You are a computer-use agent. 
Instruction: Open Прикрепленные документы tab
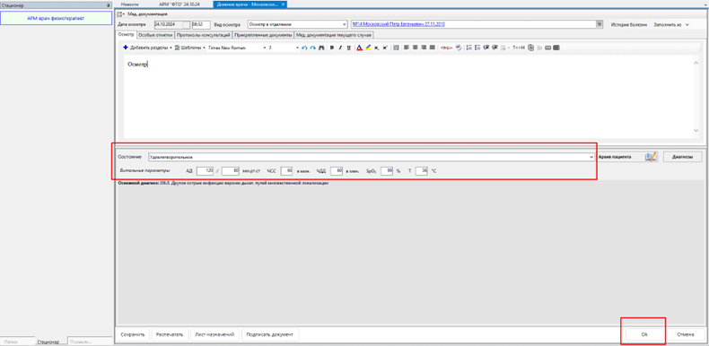click(263, 35)
